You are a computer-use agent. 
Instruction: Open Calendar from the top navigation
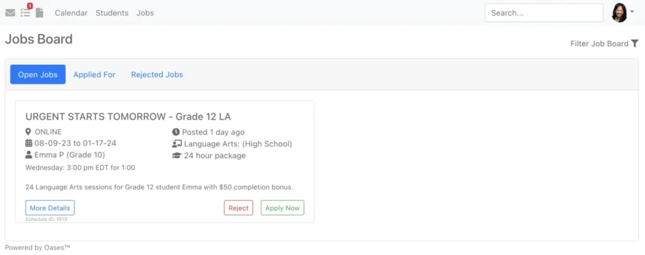71,13
